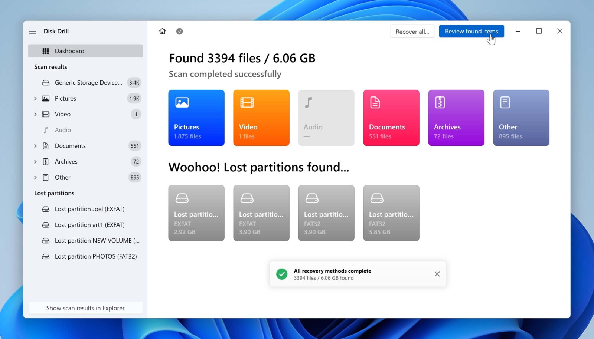Viewport: 594px width, 339px height.
Task: Click the Recover all button
Action: [412, 31]
